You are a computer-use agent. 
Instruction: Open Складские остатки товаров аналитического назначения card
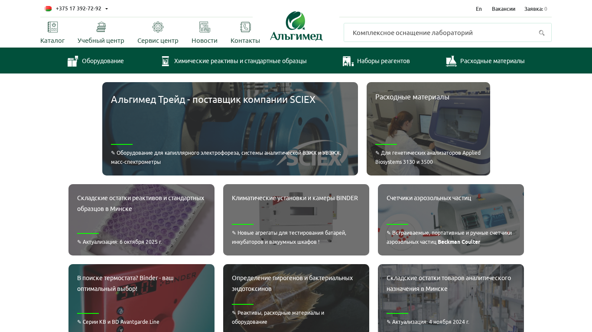pyautogui.click(x=451, y=298)
